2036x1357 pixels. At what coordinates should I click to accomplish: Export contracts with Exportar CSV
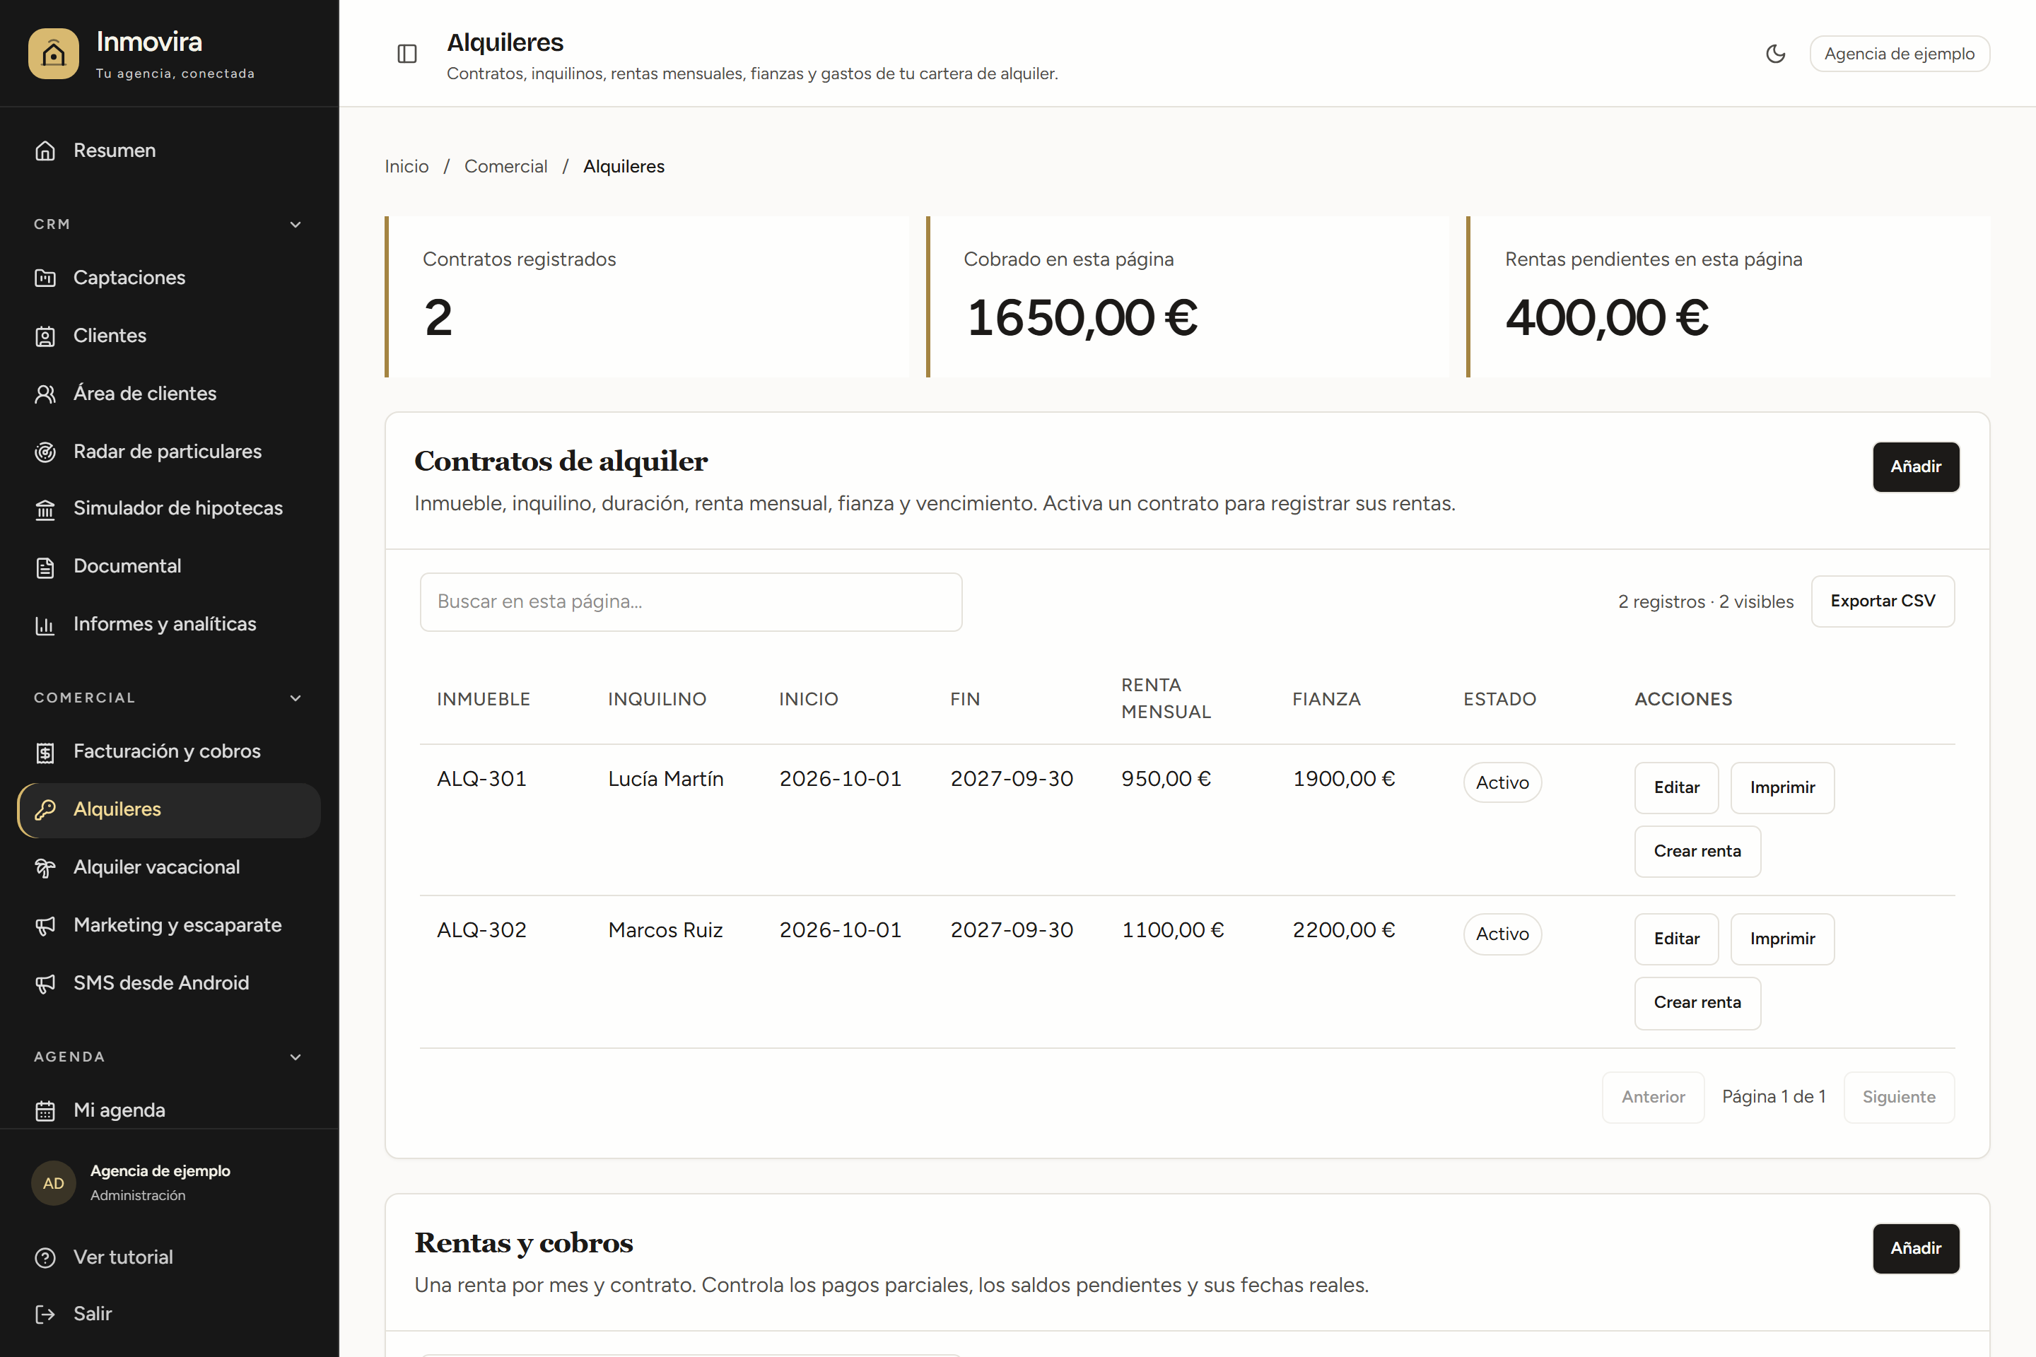(1882, 601)
